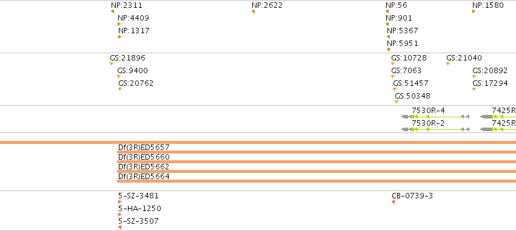Screen dimensions: 516x231
Task: Click the 5-SZ-3481 red insertion arrow
Action: (x=120, y=202)
